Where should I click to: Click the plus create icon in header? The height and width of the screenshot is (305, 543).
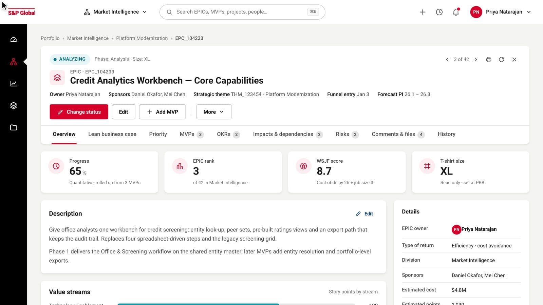tap(423, 12)
